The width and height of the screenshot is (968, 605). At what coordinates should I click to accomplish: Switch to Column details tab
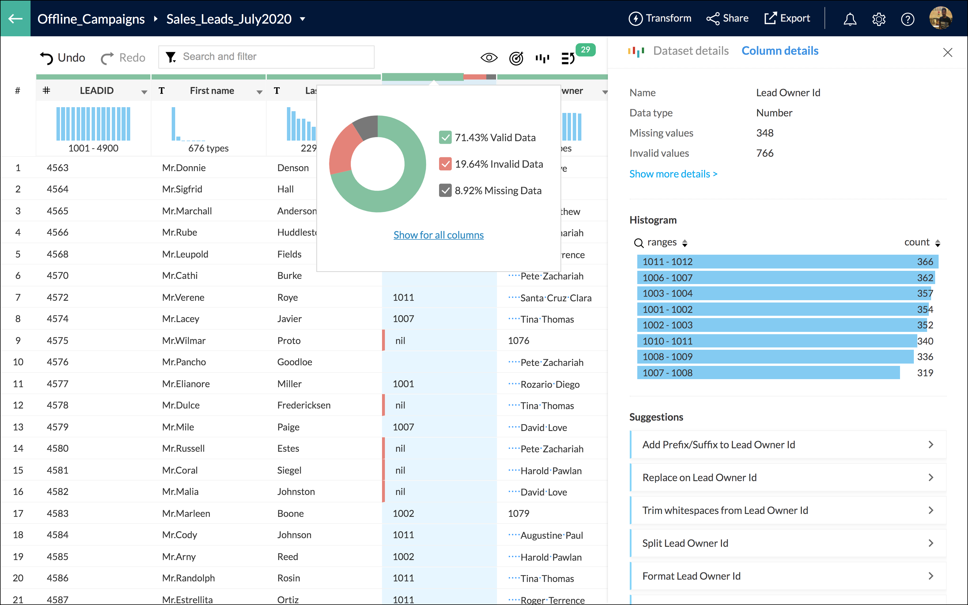tap(780, 50)
